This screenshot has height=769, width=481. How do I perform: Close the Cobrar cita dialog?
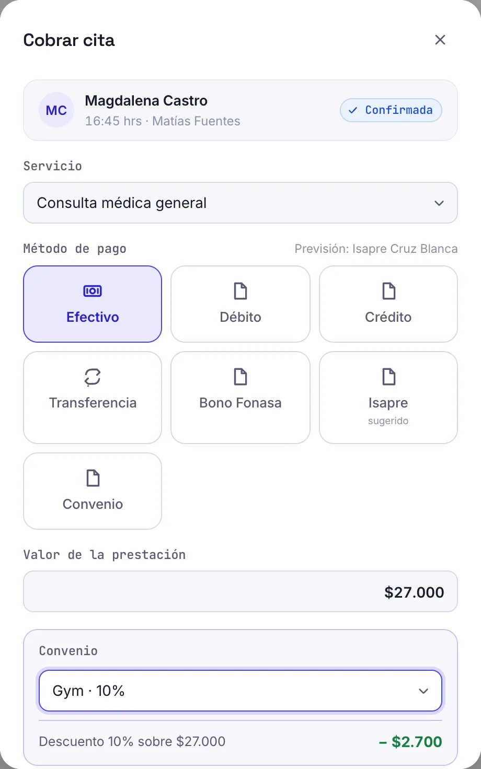point(440,40)
